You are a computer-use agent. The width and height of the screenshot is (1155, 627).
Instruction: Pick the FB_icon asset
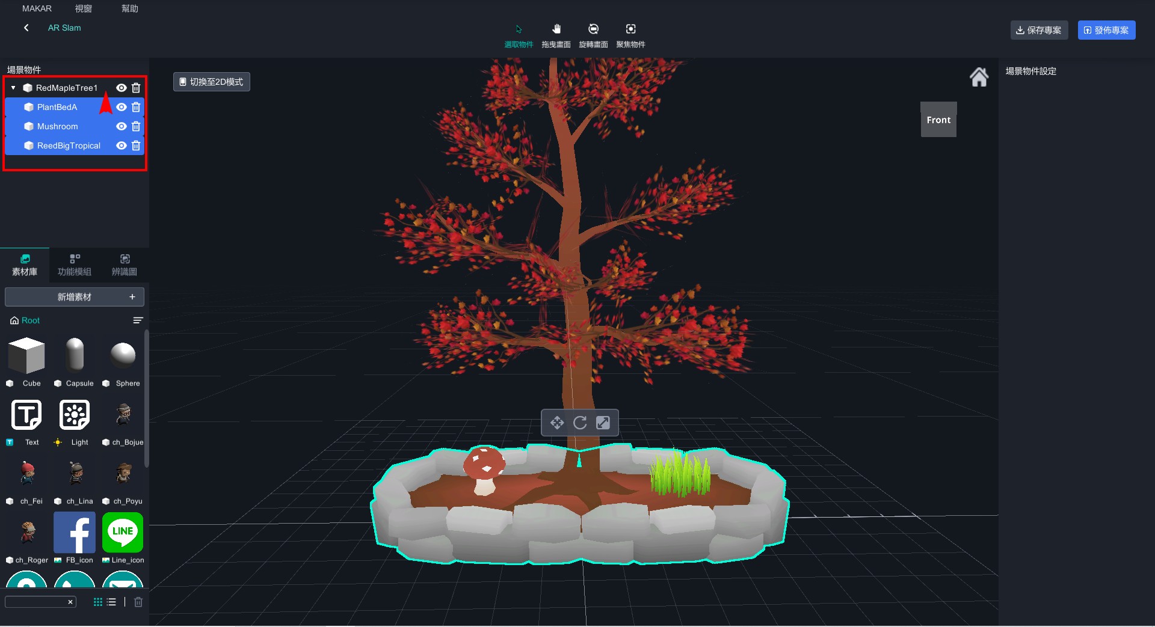pos(75,532)
